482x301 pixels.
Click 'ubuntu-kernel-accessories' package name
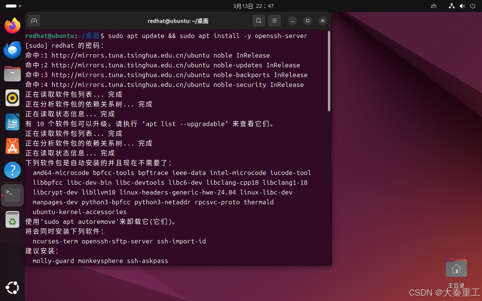pyautogui.click(x=80, y=212)
